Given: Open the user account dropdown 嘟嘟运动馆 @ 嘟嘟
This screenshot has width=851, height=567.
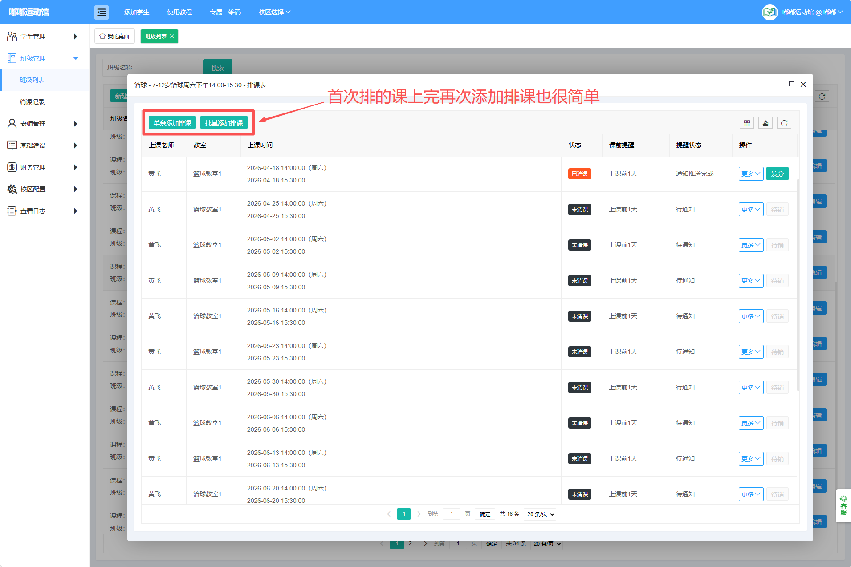Looking at the screenshot, I should (812, 12).
